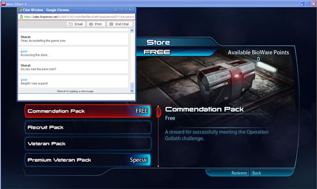Select the Premium Veteran Pack entry

click(x=88, y=160)
